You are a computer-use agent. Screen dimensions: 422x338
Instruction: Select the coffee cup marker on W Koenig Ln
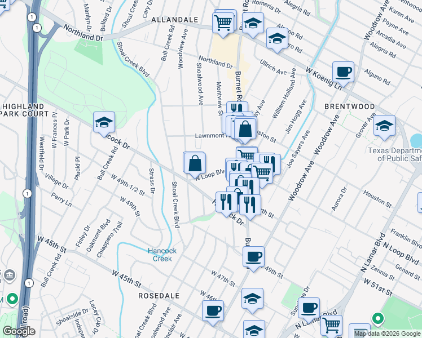[343, 74]
